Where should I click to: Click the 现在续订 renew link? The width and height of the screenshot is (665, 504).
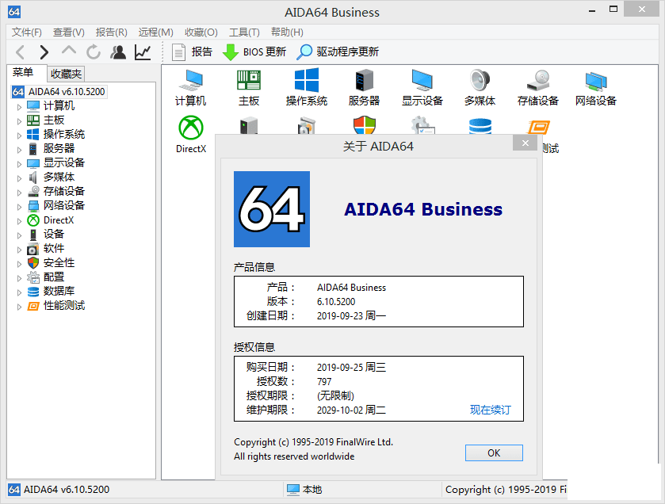coord(491,410)
